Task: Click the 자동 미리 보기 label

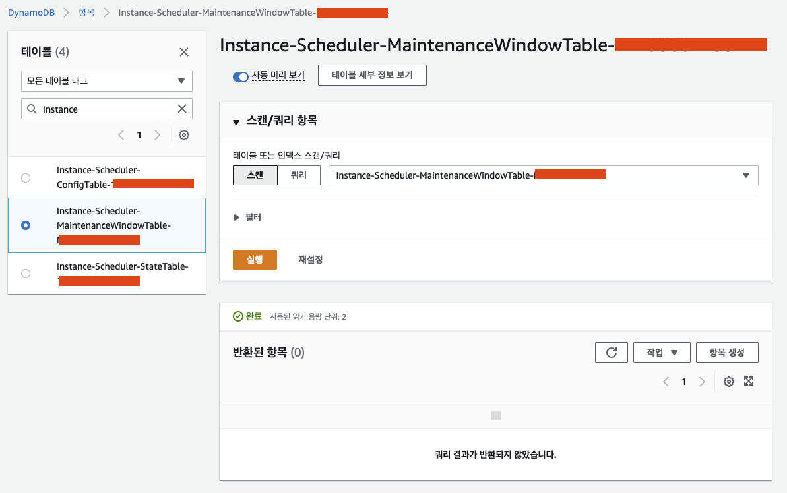Action: (x=278, y=75)
